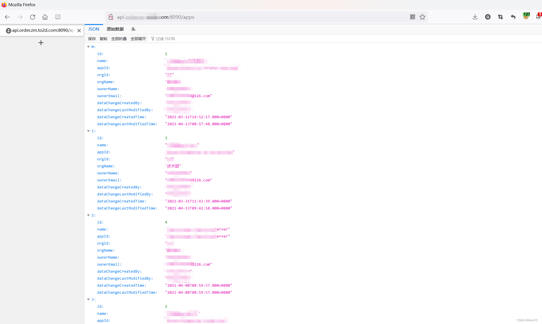Go to Firefox home page
542x324 pixels.
(45, 17)
